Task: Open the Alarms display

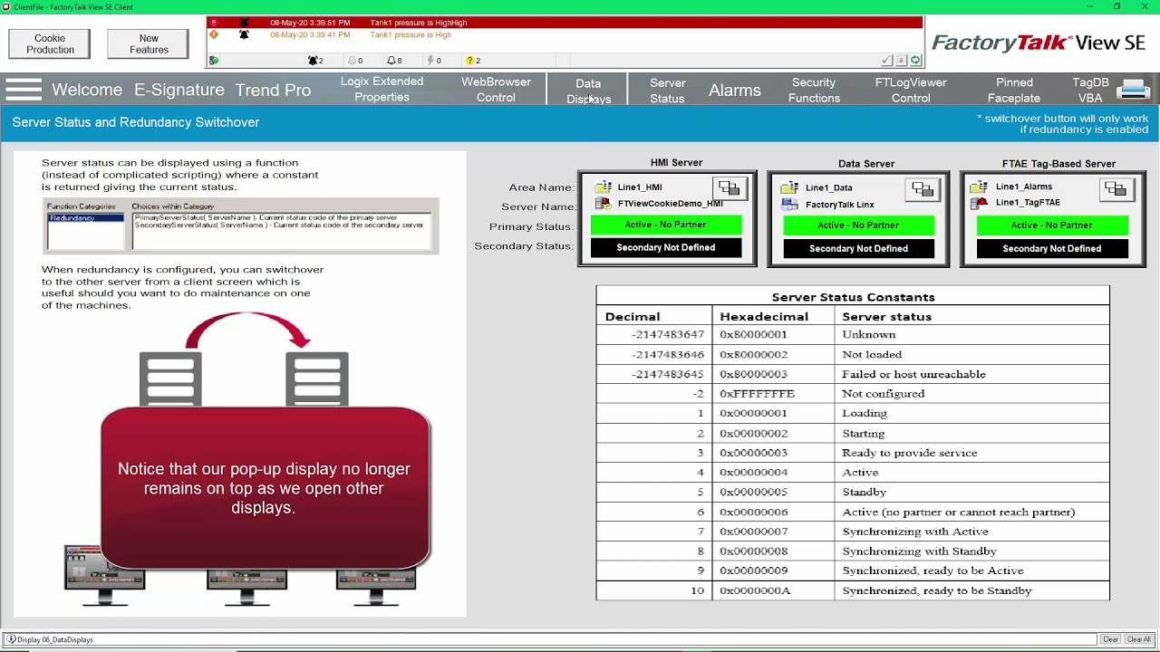Action: click(x=735, y=91)
